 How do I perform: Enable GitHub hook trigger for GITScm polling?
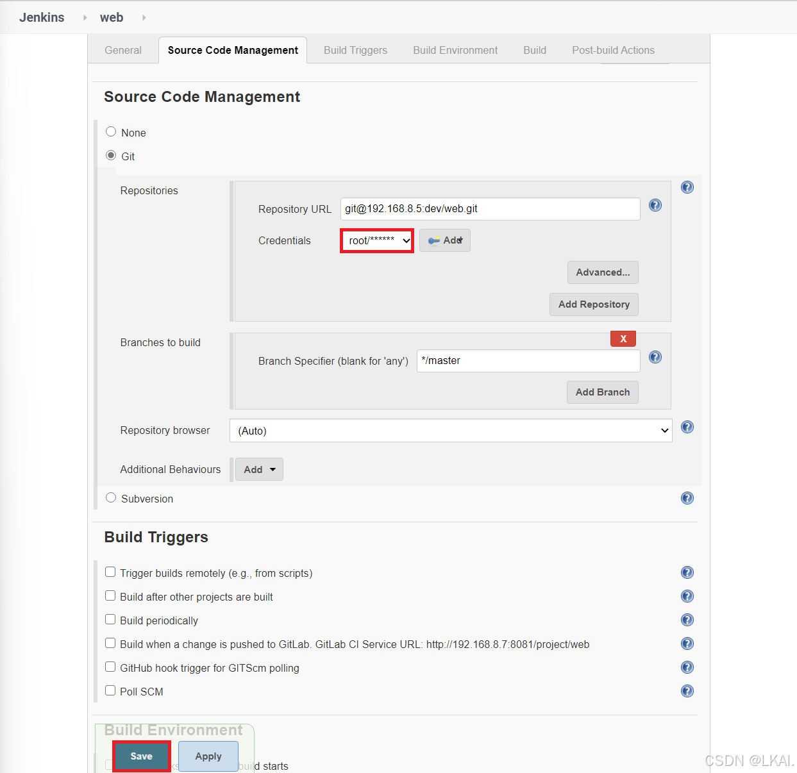[110, 666]
